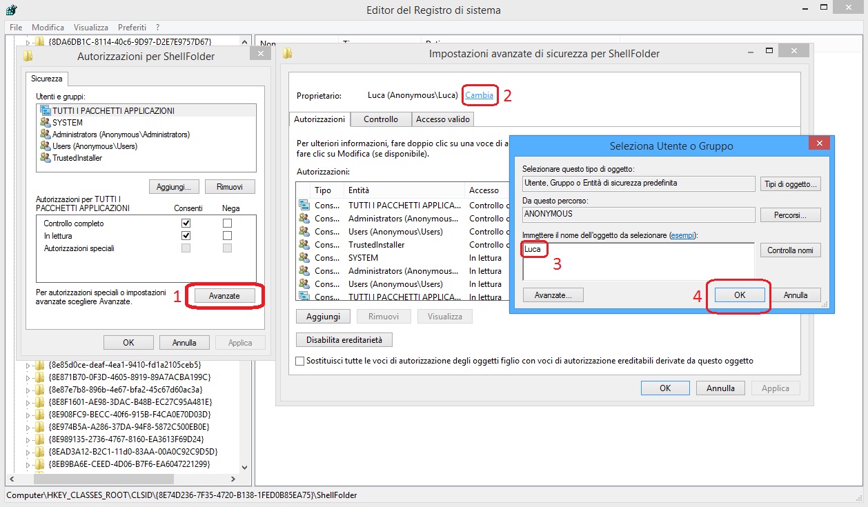Expand the {8EB9BA6E-CEED-4D06-B7F6-EA6047221299} tree node
The height and width of the screenshot is (507, 868).
28,464
